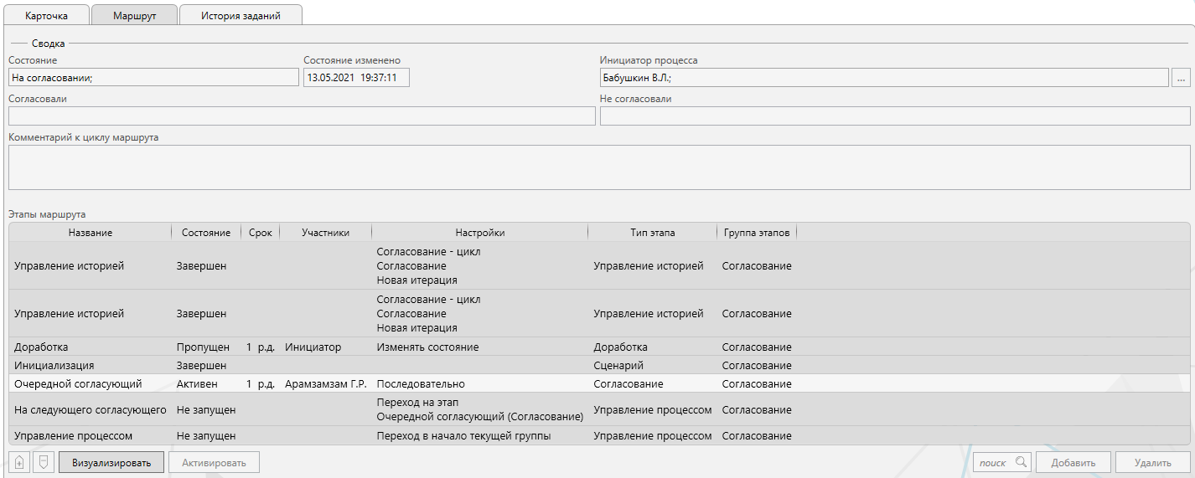Click the Не согласовали field
Screen dimensions: 1195x478
point(894,116)
